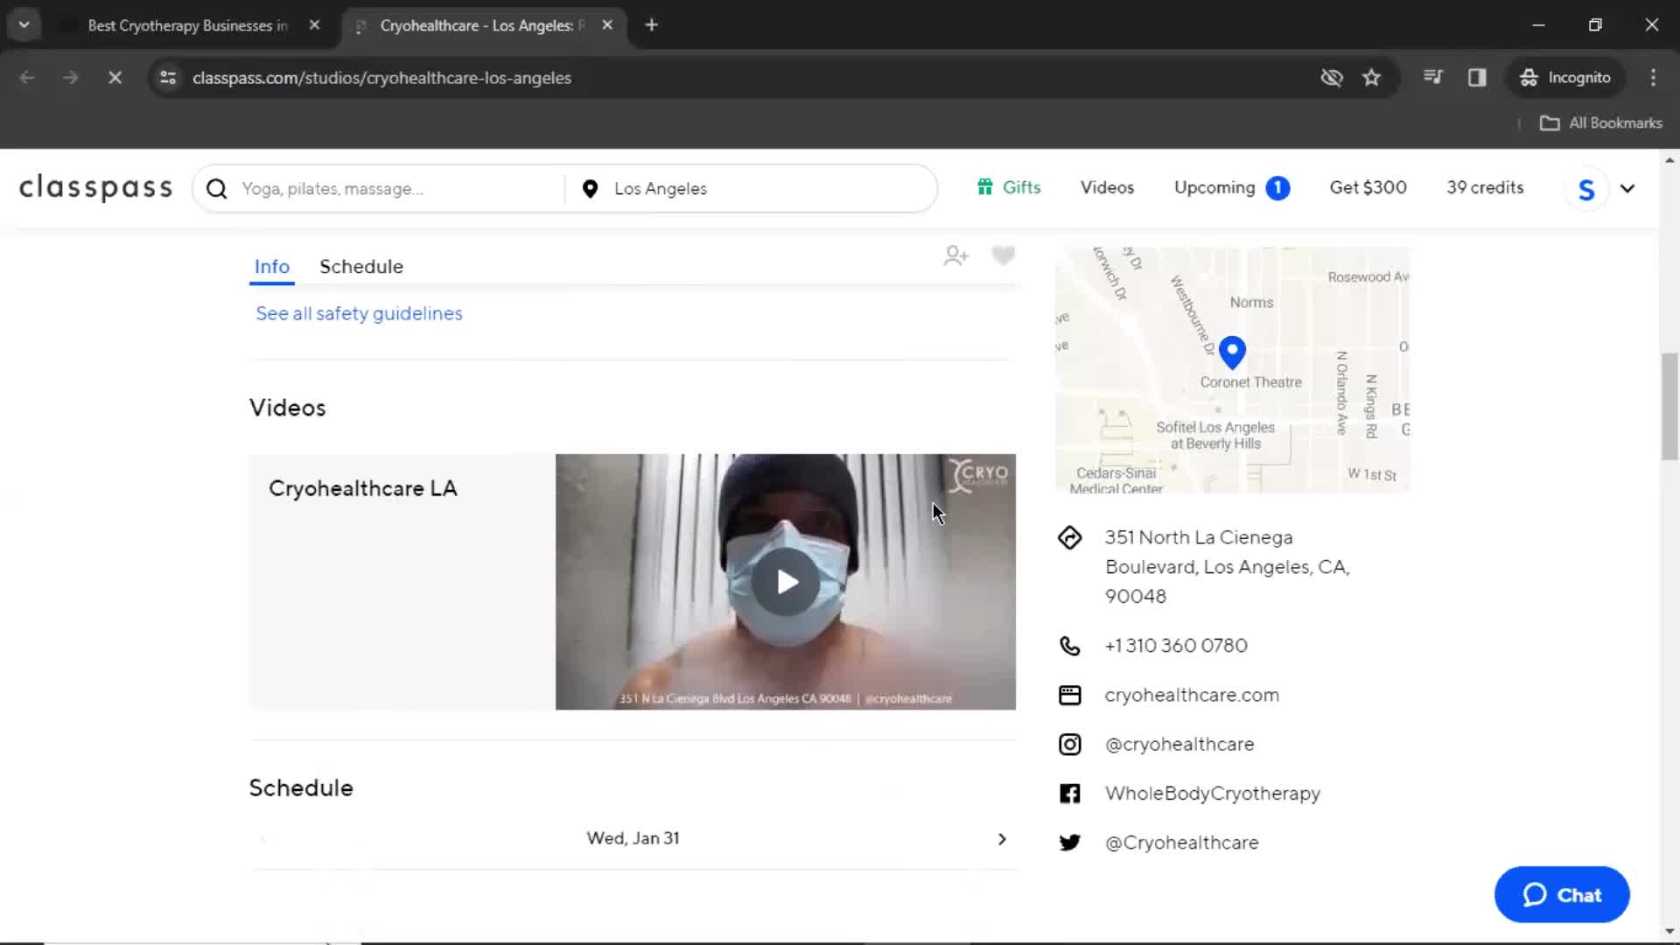This screenshot has width=1680, height=945.
Task: Click the phone icon
Action: tap(1069, 646)
